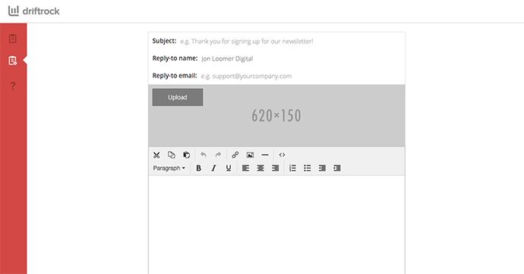Open source code view
Screen dimensions: 524x274
[282, 155]
